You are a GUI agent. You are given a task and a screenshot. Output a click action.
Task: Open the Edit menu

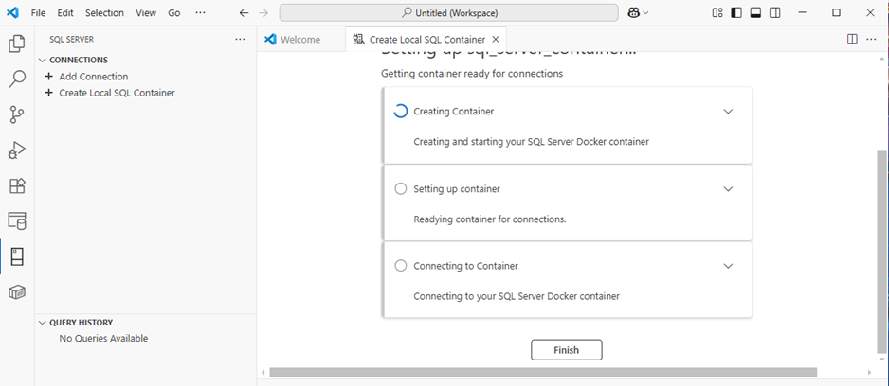click(65, 13)
